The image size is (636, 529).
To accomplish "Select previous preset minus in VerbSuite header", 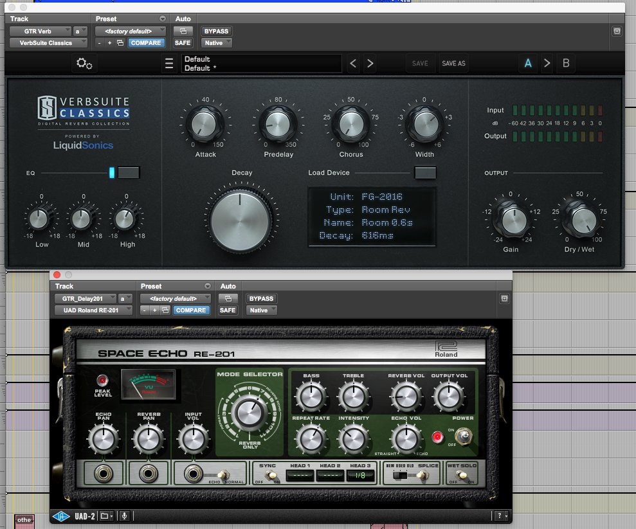I will point(100,42).
